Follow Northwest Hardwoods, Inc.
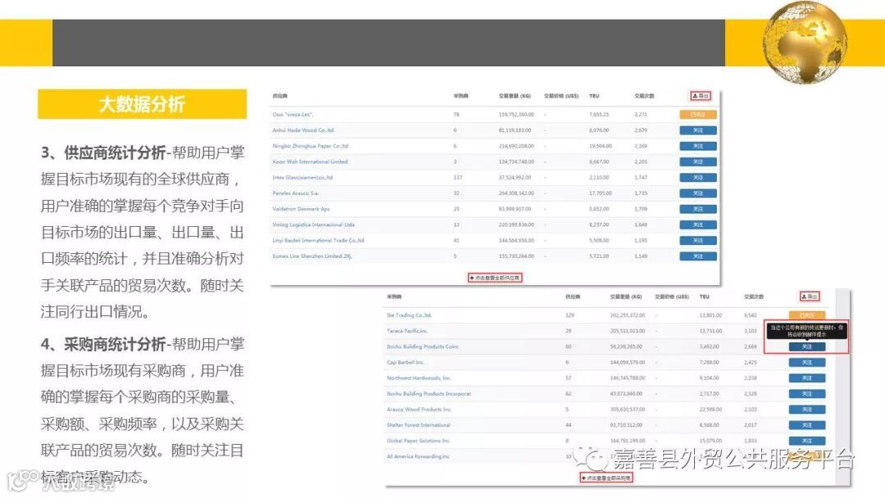 [807, 378]
